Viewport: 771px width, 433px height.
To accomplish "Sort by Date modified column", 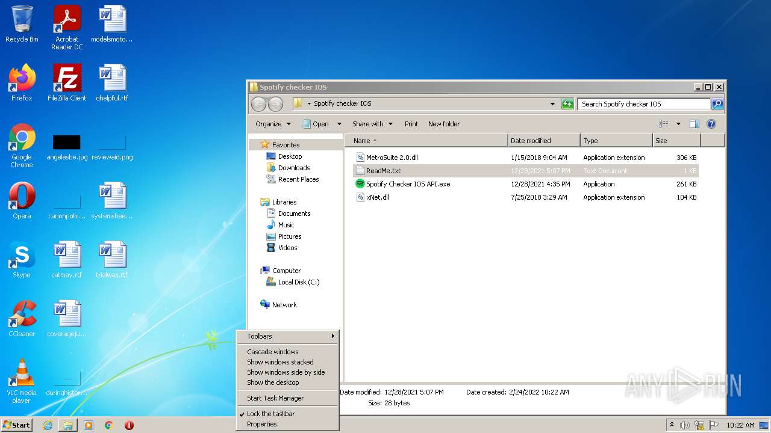I will click(x=544, y=141).
